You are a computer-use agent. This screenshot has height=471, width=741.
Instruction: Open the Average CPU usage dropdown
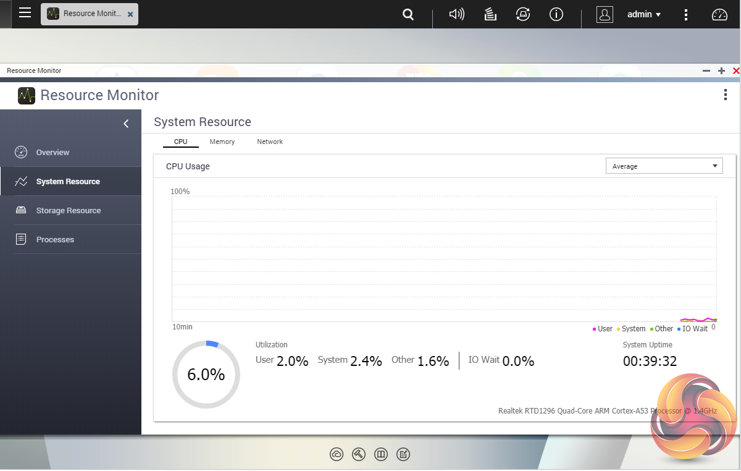pos(664,166)
